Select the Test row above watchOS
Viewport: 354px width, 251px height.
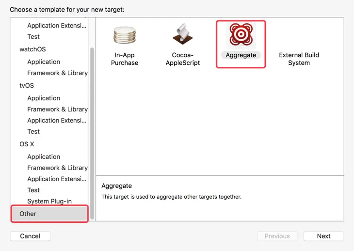coord(33,36)
